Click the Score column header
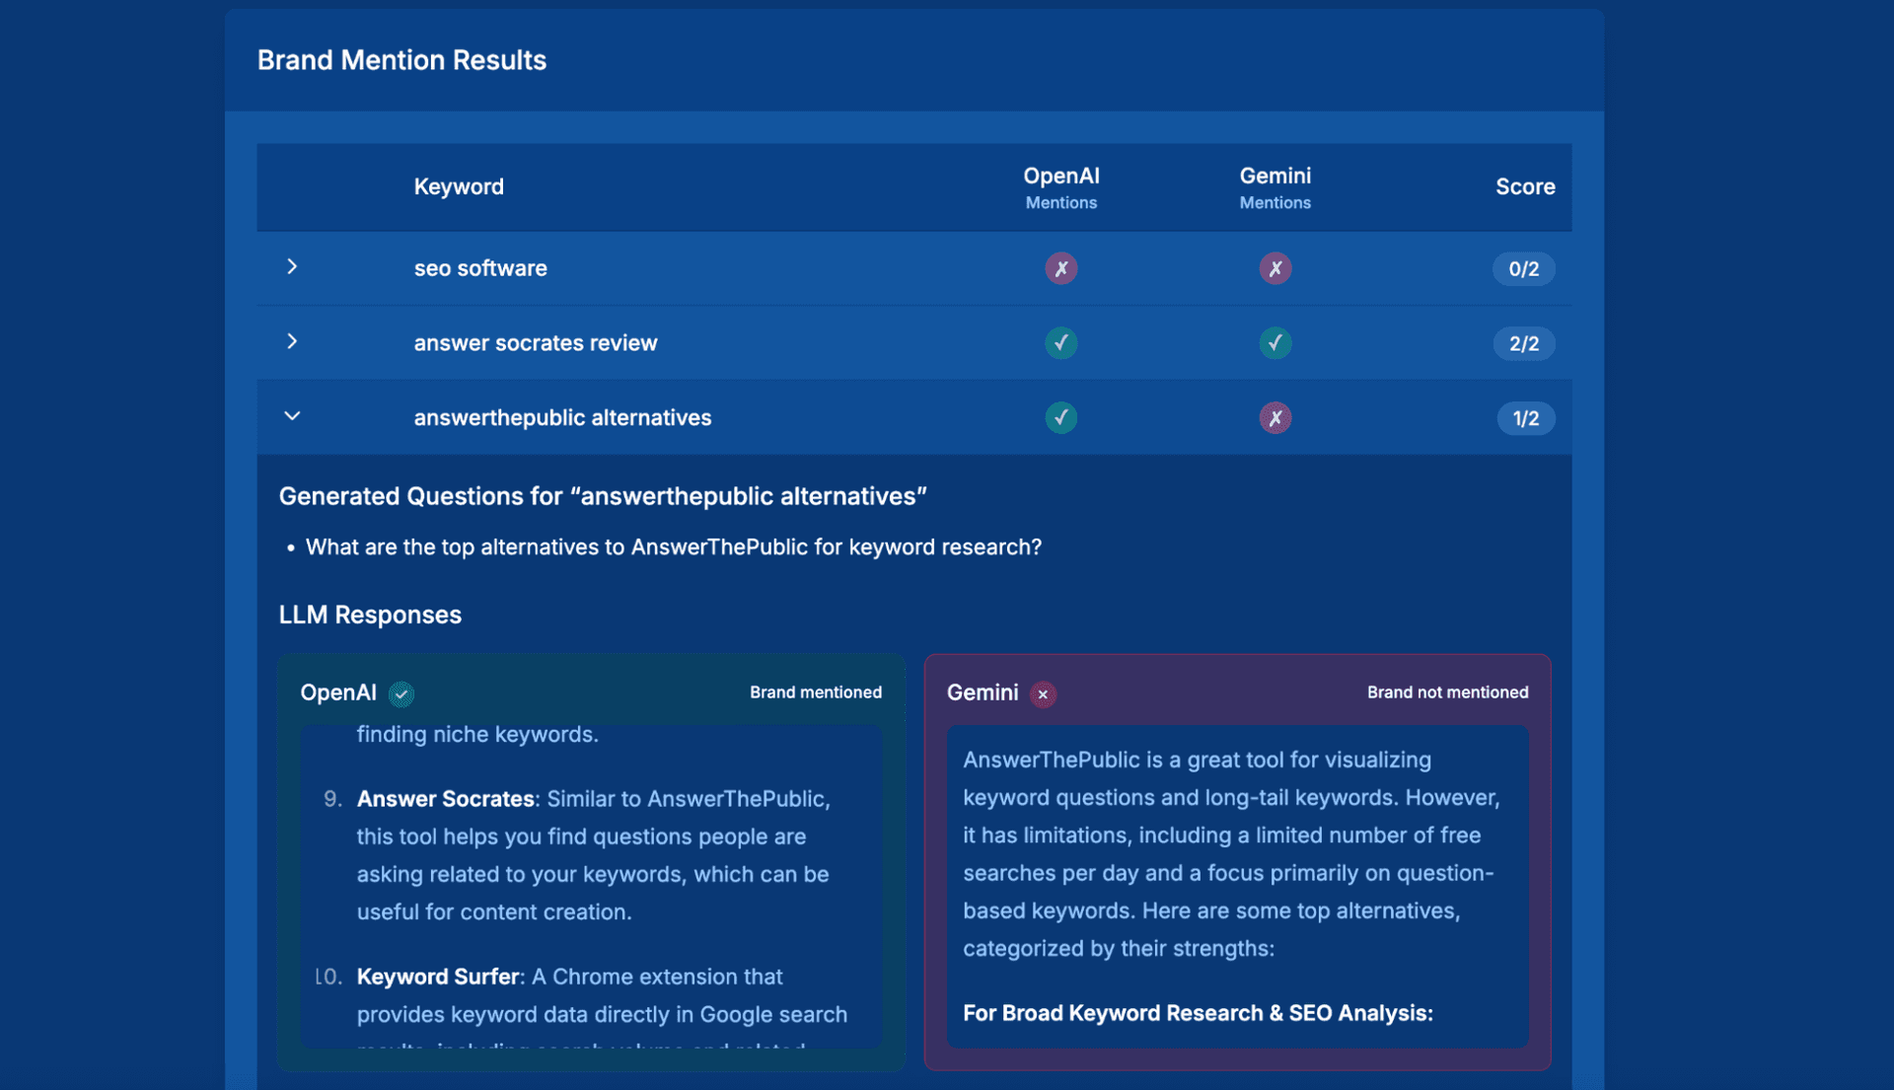This screenshot has width=1894, height=1090. point(1524,186)
